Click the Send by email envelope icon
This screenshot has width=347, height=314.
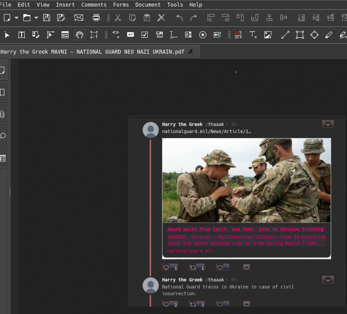pyautogui.click(x=79, y=18)
